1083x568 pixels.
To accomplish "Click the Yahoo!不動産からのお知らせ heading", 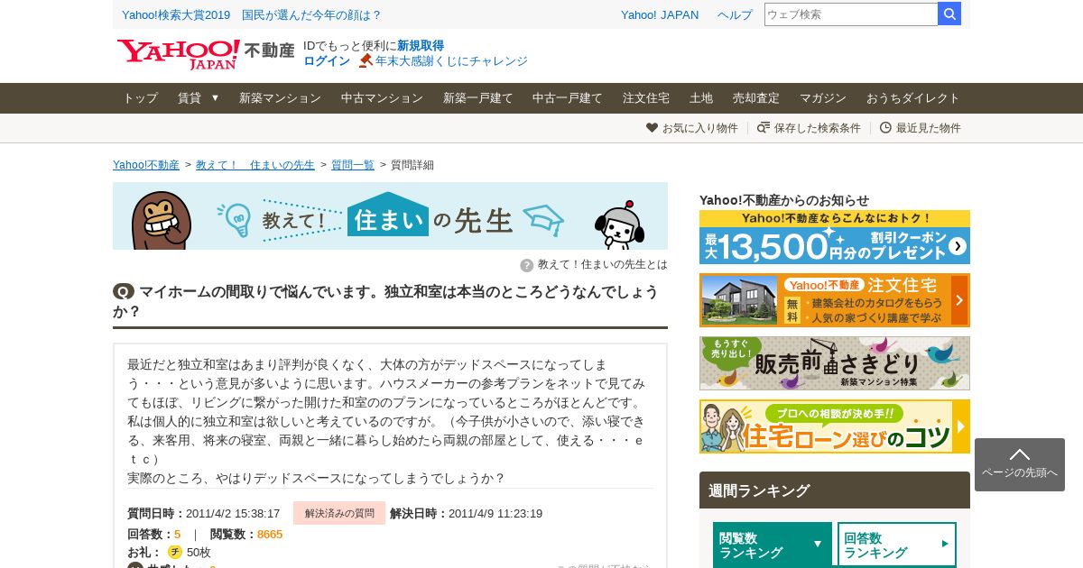I will (x=784, y=200).
